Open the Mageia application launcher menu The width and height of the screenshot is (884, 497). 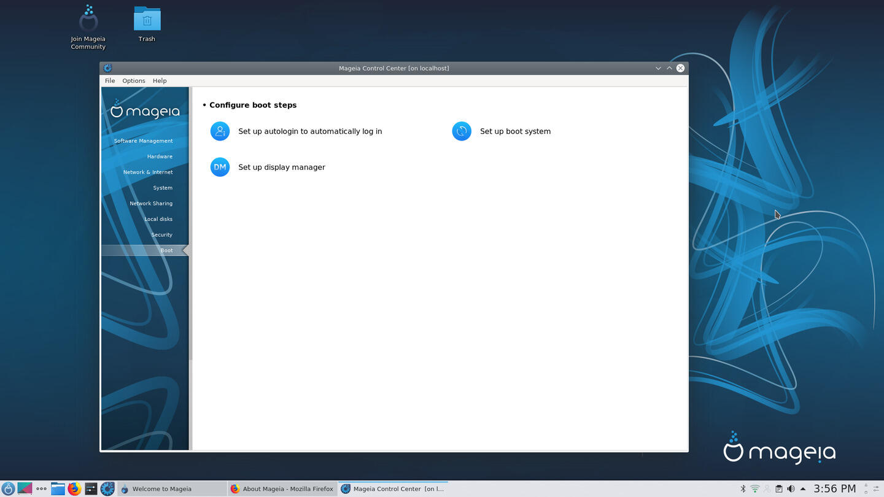(8, 488)
